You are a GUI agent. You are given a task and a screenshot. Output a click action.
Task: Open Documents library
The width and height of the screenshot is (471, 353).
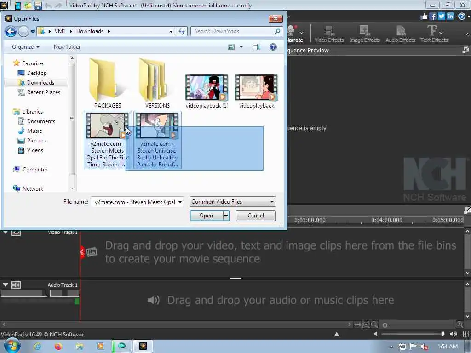pos(41,121)
